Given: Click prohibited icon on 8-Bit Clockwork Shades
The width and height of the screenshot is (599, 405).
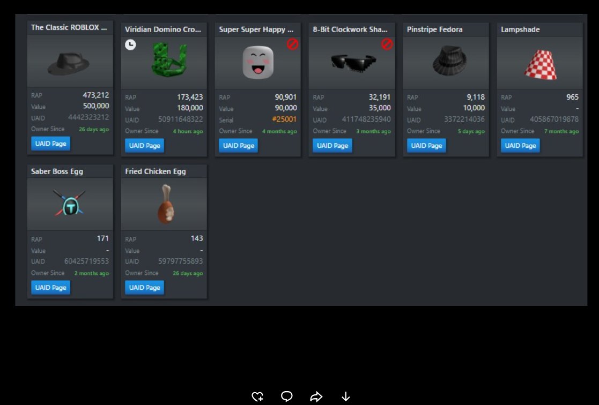Looking at the screenshot, I should coord(387,44).
